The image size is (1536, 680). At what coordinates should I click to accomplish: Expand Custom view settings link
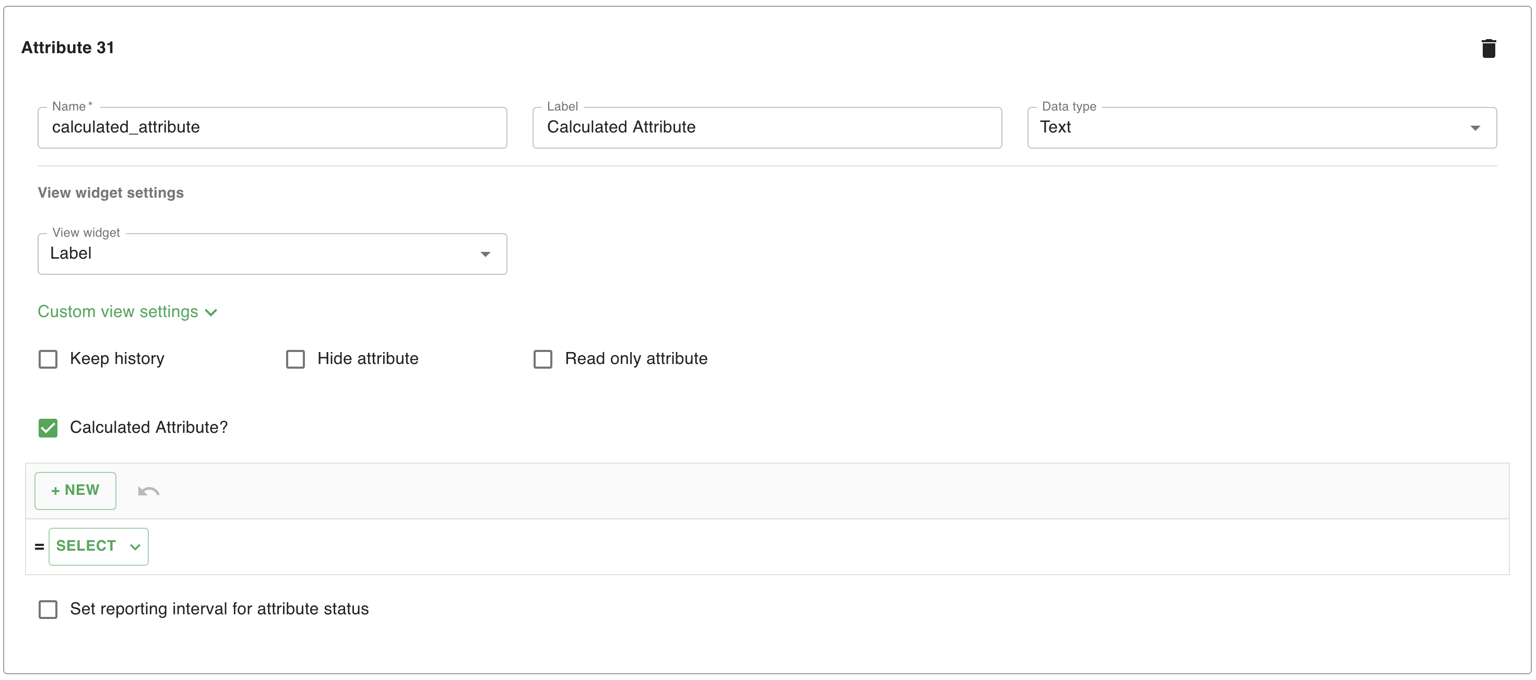[x=118, y=312]
